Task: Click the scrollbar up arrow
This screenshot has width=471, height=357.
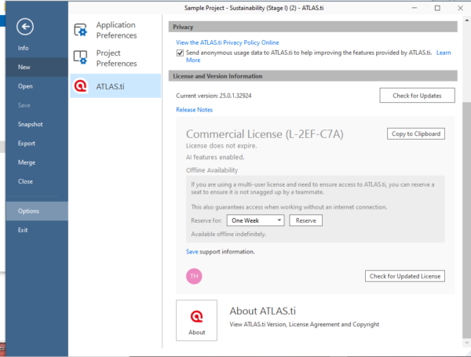Action: coord(467,20)
